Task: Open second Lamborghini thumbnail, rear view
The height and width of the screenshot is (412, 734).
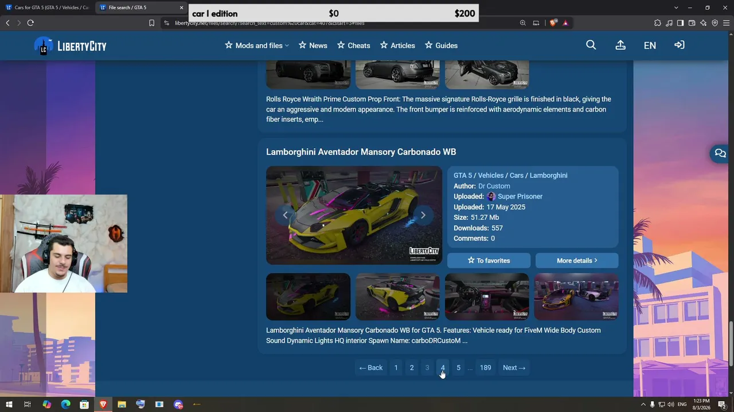Action: (x=398, y=296)
